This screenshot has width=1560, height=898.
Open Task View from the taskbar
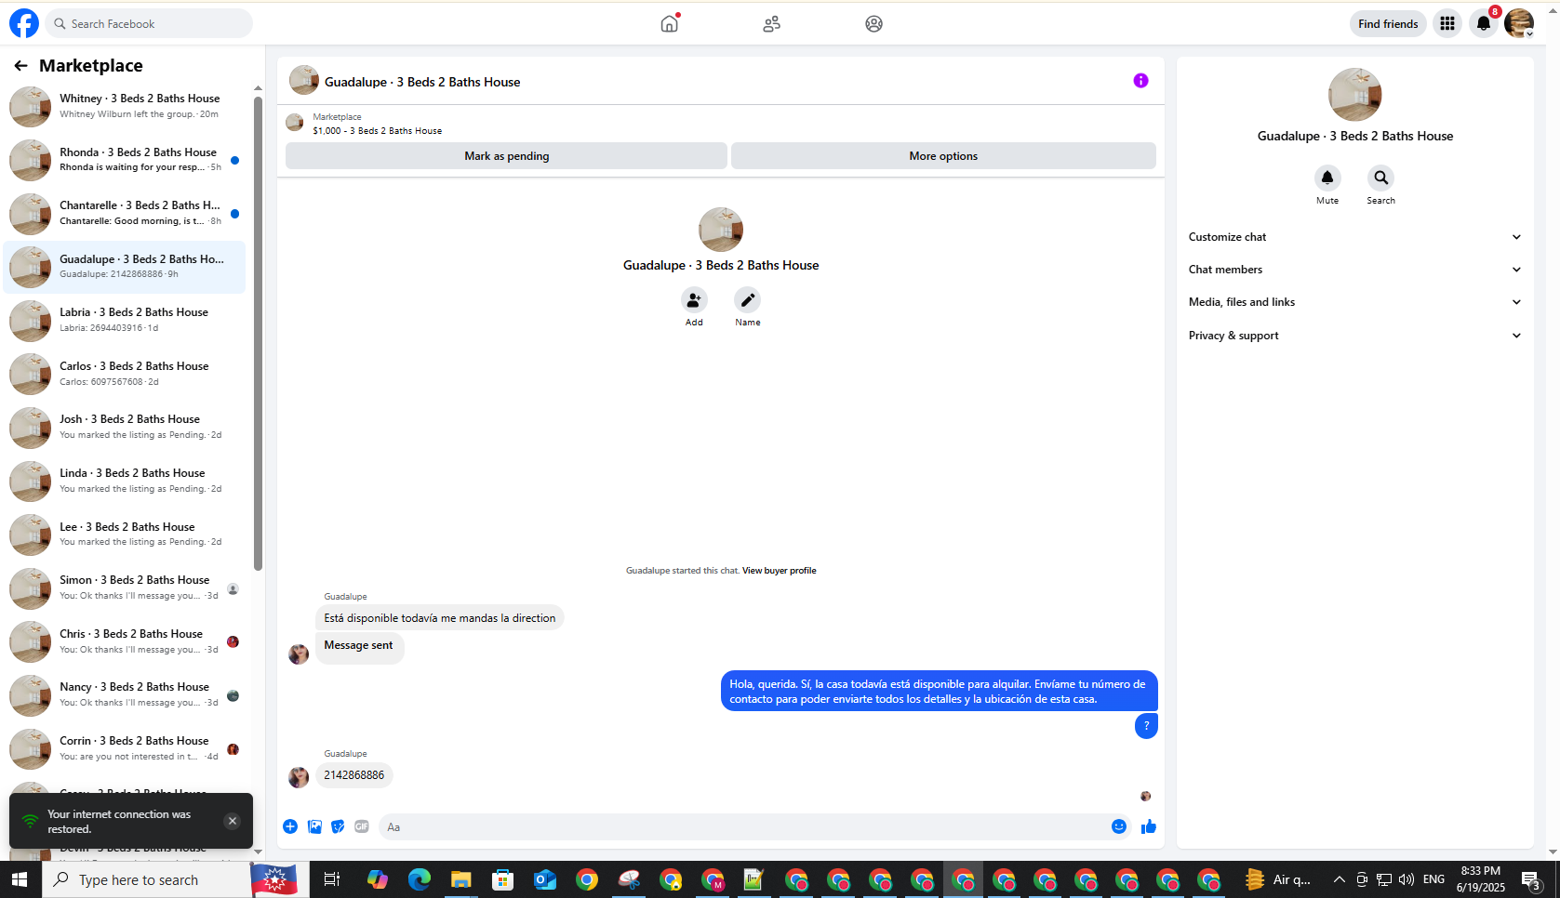tap(331, 879)
